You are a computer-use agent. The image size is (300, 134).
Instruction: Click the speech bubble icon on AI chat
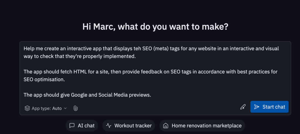(x=72, y=126)
